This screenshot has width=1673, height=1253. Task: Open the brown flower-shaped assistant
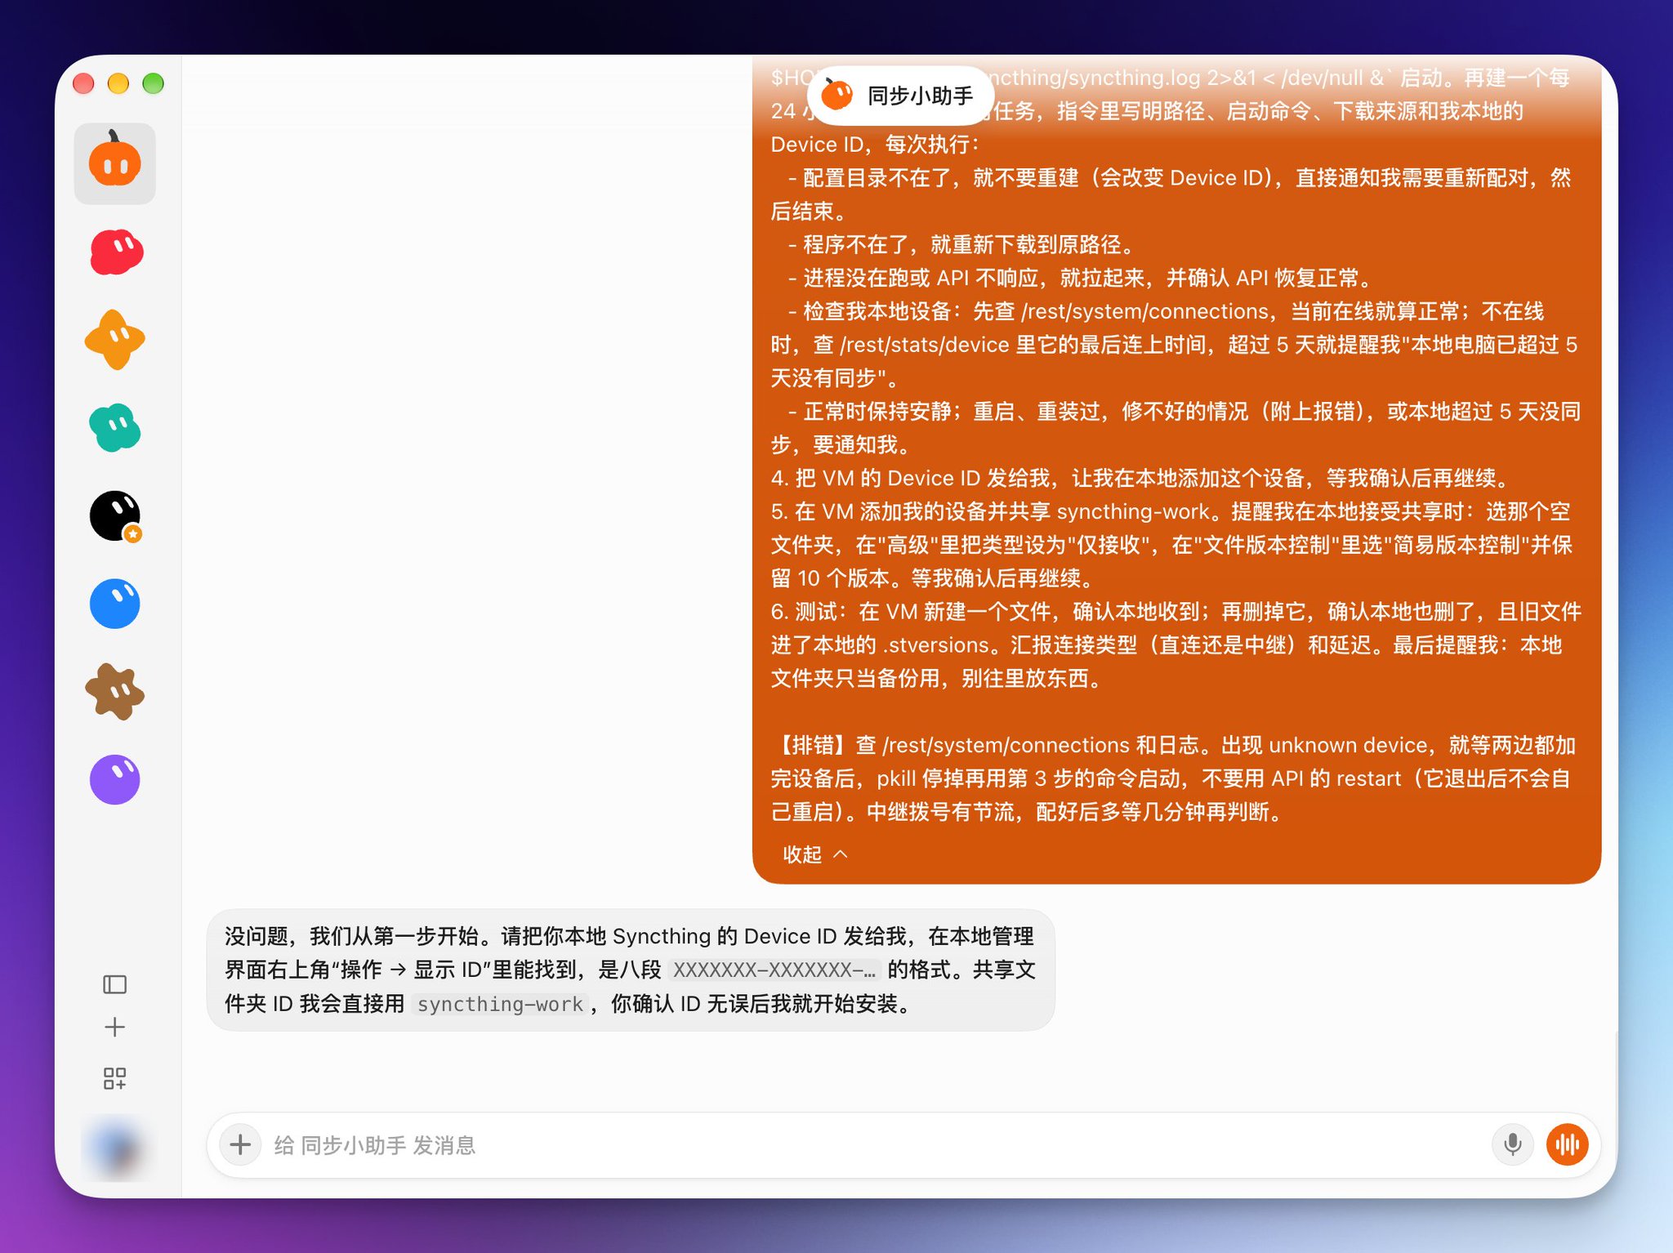tap(115, 691)
